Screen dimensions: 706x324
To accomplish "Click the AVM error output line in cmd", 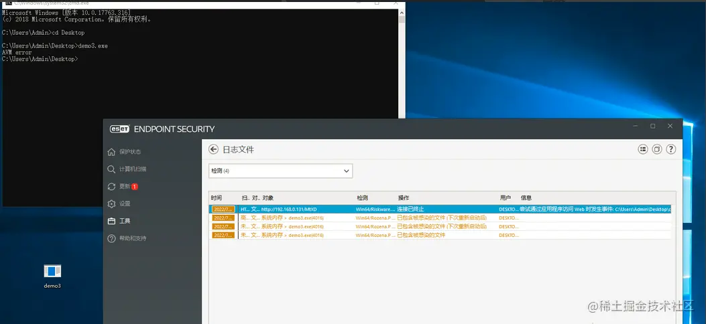I will point(17,53).
